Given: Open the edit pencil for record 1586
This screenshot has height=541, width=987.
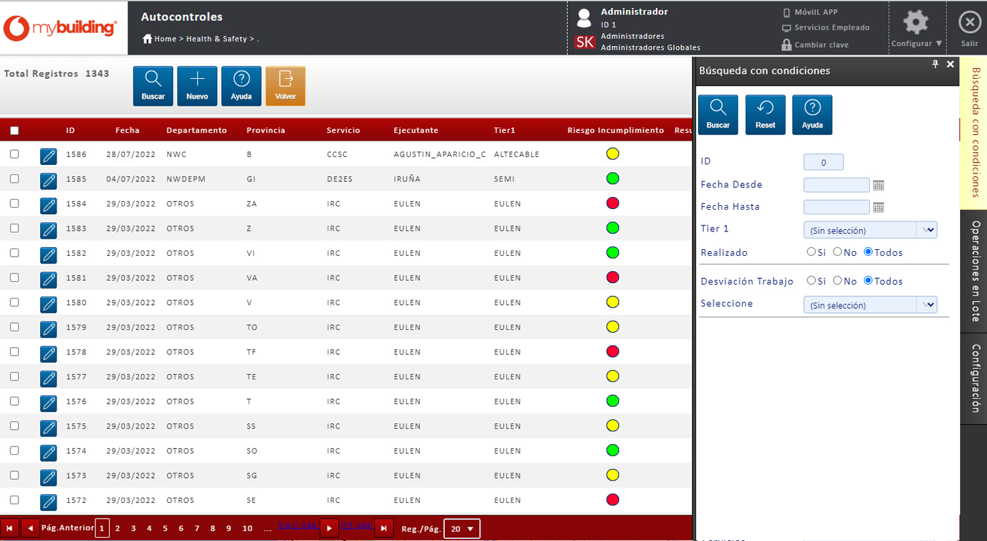Looking at the screenshot, I should click(48, 156).
